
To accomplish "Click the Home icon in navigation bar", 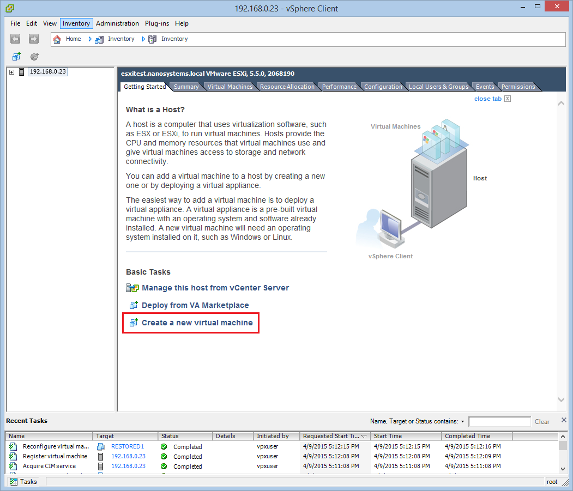I will 57,39.
